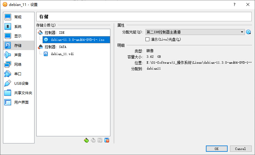Screen dimensions: 255x155
Task: Click the VirtualBox gear icon in title bar
Action: [x=5, y=4]
